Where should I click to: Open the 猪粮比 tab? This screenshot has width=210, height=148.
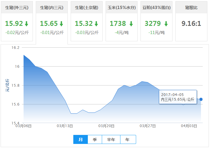(191, 8)
